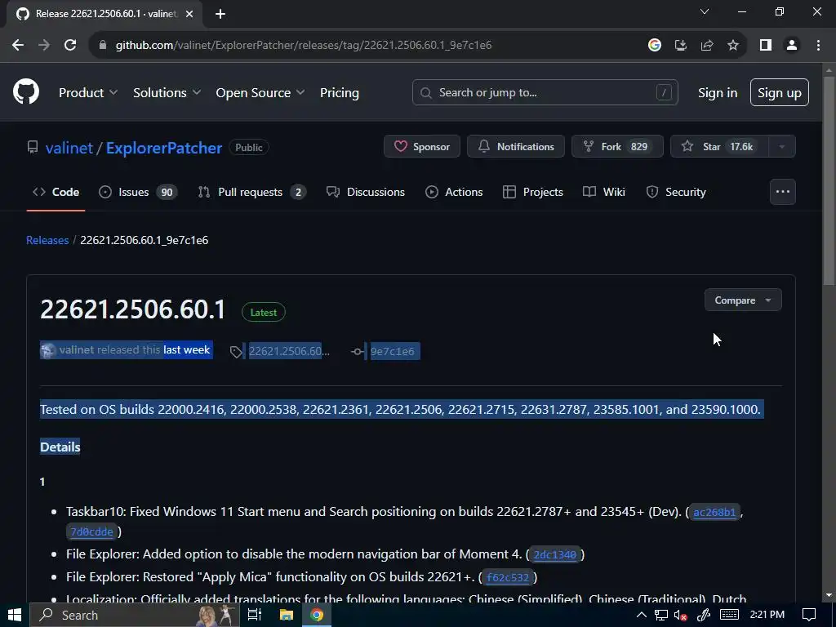836x627 pixels.
Task: Click the Sign up button
Action: point(780,93)
